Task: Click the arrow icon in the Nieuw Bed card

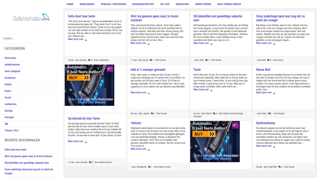Action: pyautogui.click(x=274, y=93)
